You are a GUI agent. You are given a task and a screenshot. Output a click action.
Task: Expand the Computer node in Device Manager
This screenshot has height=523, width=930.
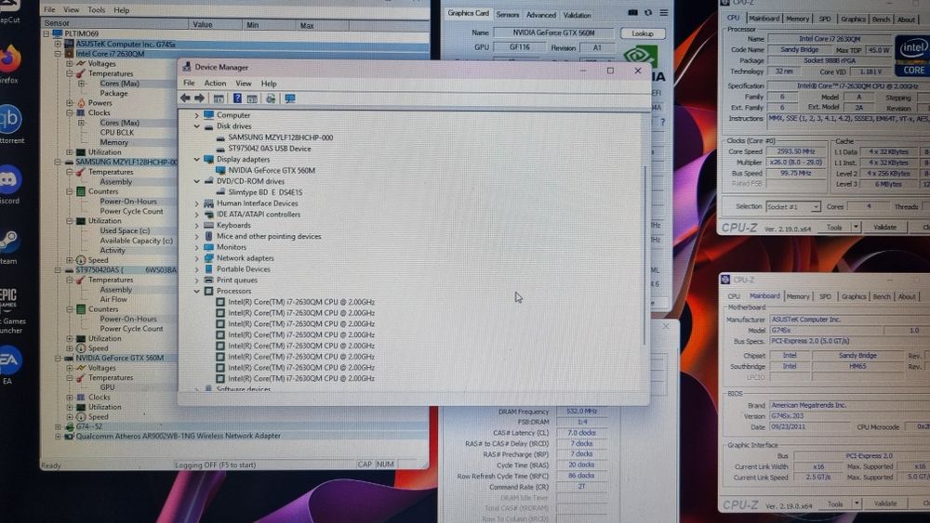tap(197, 115)
